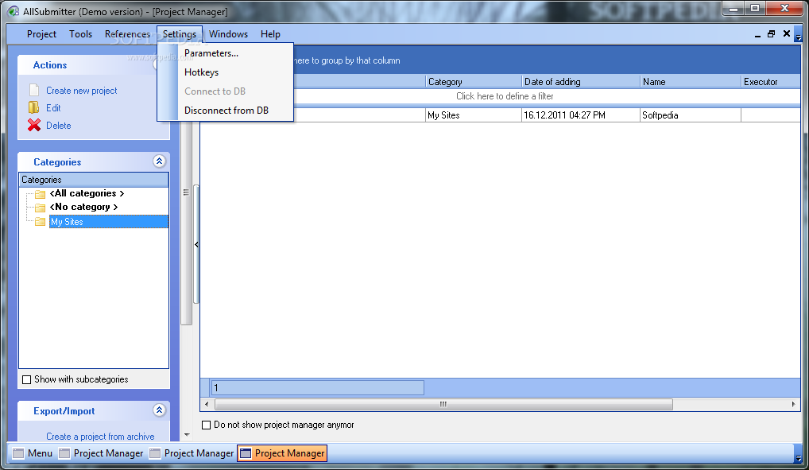Switch to the second Project Manager tab
The image size is (809, 470).
(x=192, y=453)
